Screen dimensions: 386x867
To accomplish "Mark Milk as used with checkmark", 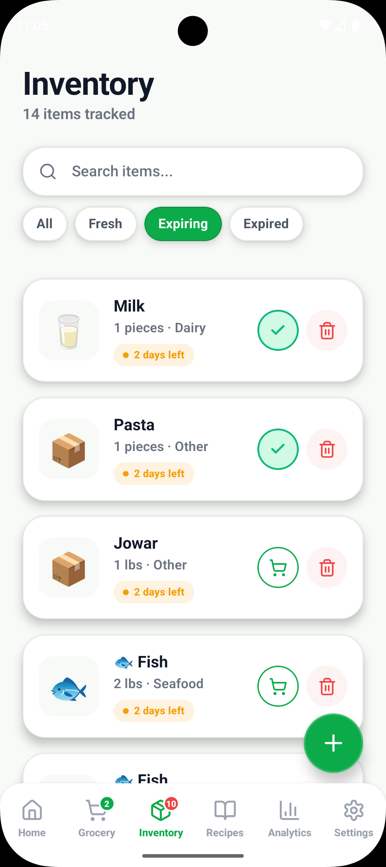I will (278, 330).
